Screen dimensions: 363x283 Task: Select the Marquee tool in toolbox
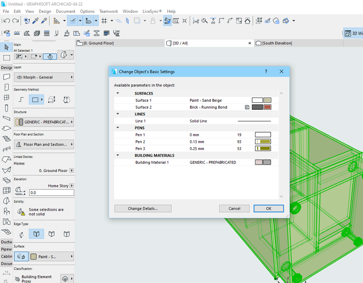coord(6,58)
